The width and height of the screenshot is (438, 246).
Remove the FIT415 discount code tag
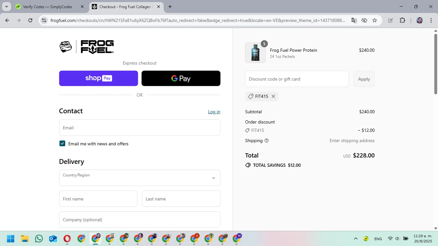pyautogui.click(x=273, y=96)
